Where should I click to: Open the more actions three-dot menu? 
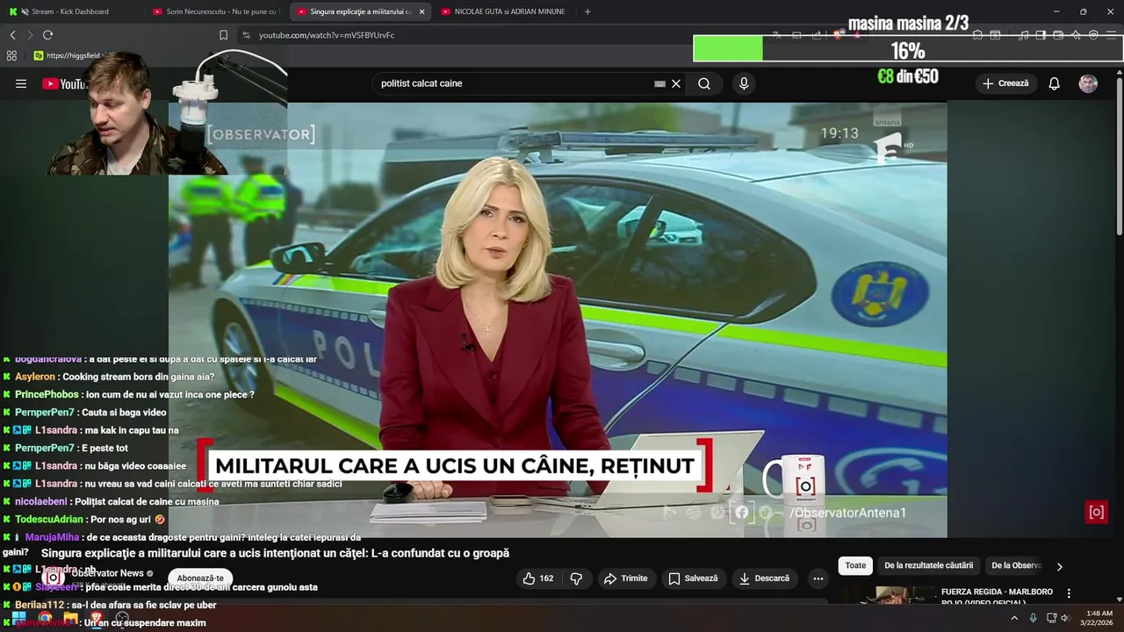[x=818, y=578]
